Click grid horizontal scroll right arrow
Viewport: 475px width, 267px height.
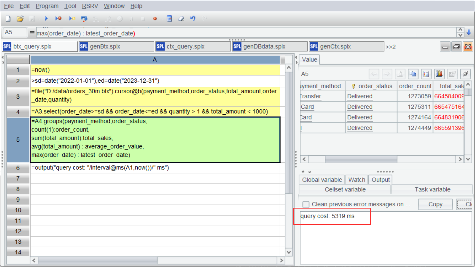(281, 260)
